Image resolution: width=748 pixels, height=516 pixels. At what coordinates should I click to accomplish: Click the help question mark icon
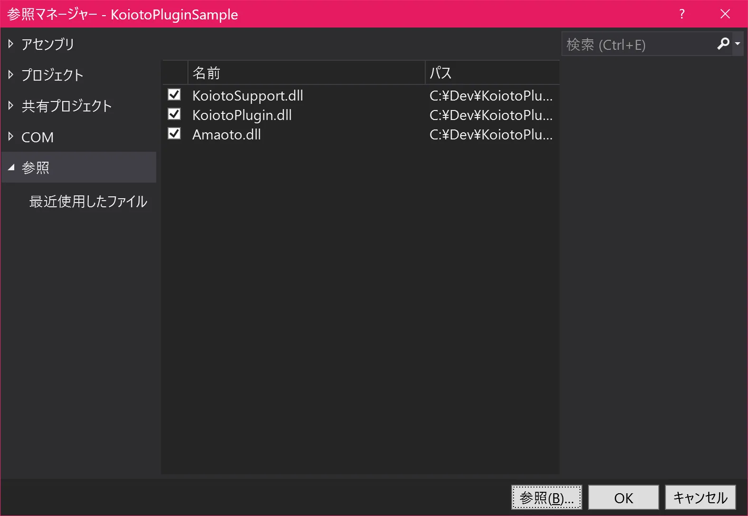click(x=682, y=14)
